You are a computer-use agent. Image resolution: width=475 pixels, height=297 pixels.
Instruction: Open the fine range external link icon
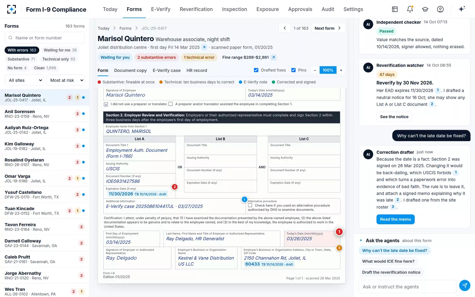(x=273, y=57)
